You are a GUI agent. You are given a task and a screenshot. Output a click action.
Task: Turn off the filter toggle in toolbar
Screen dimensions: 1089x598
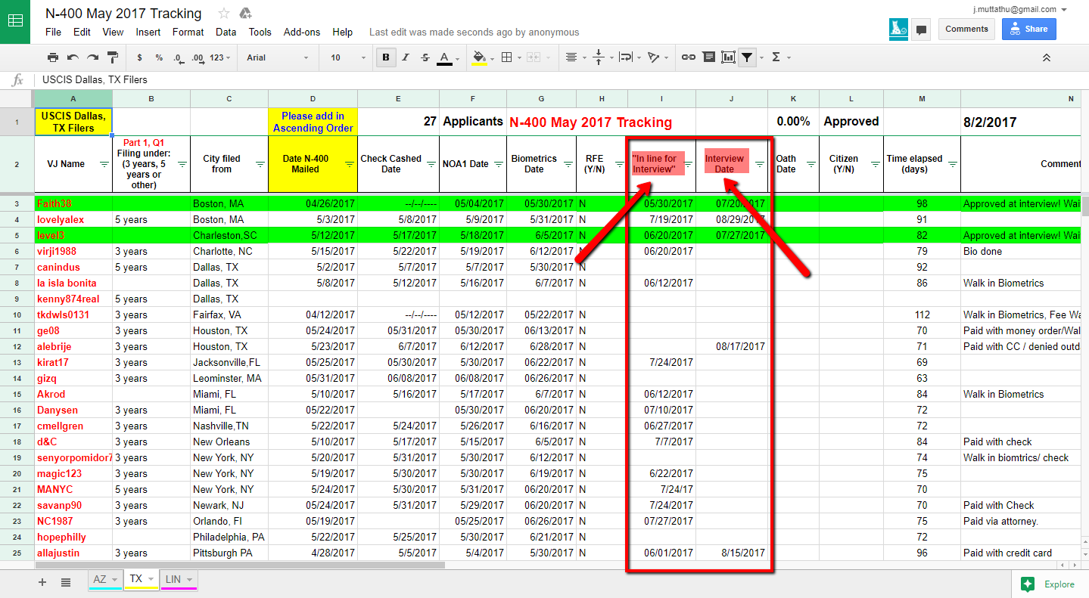coord(748,57)
